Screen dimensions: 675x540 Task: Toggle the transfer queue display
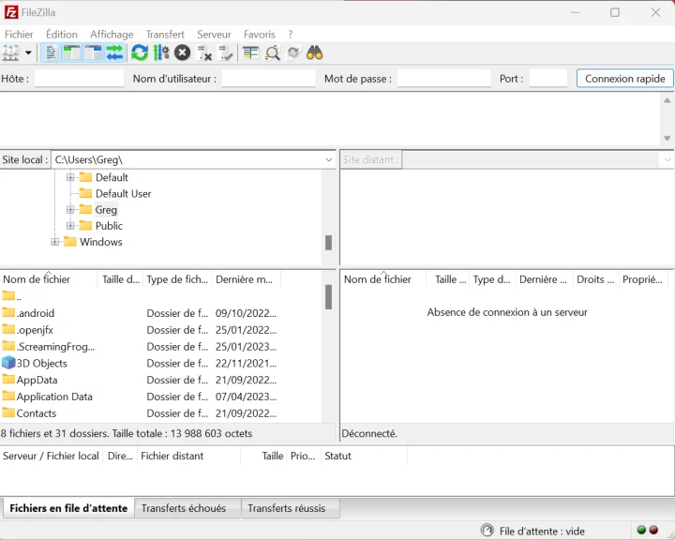(x=114, y=53)
